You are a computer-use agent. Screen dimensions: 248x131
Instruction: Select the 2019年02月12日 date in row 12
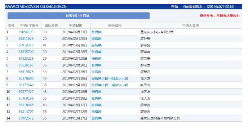[x=75, y=105]
